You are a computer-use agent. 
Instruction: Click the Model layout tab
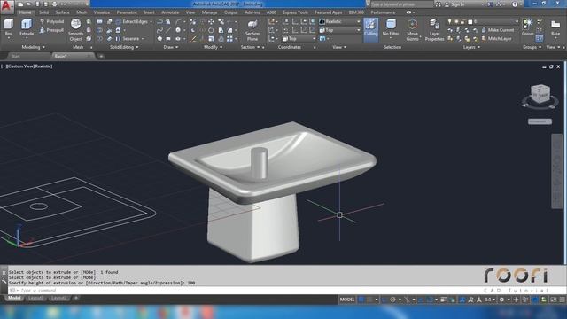tap(14, 298)
